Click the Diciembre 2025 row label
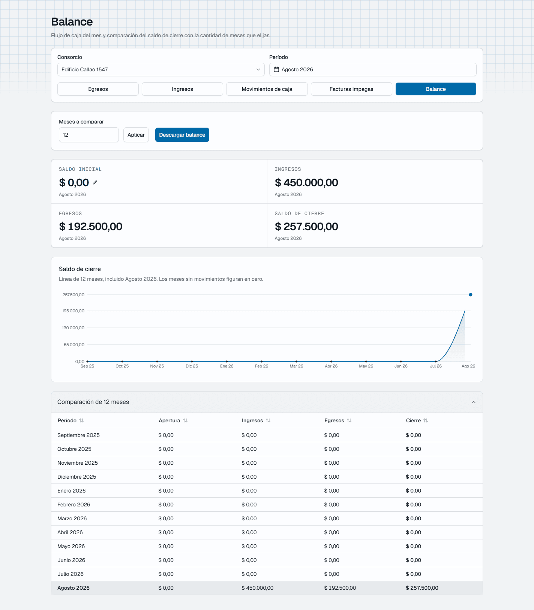The height and width of the screenshot is (610, 534). coord(76,477)
